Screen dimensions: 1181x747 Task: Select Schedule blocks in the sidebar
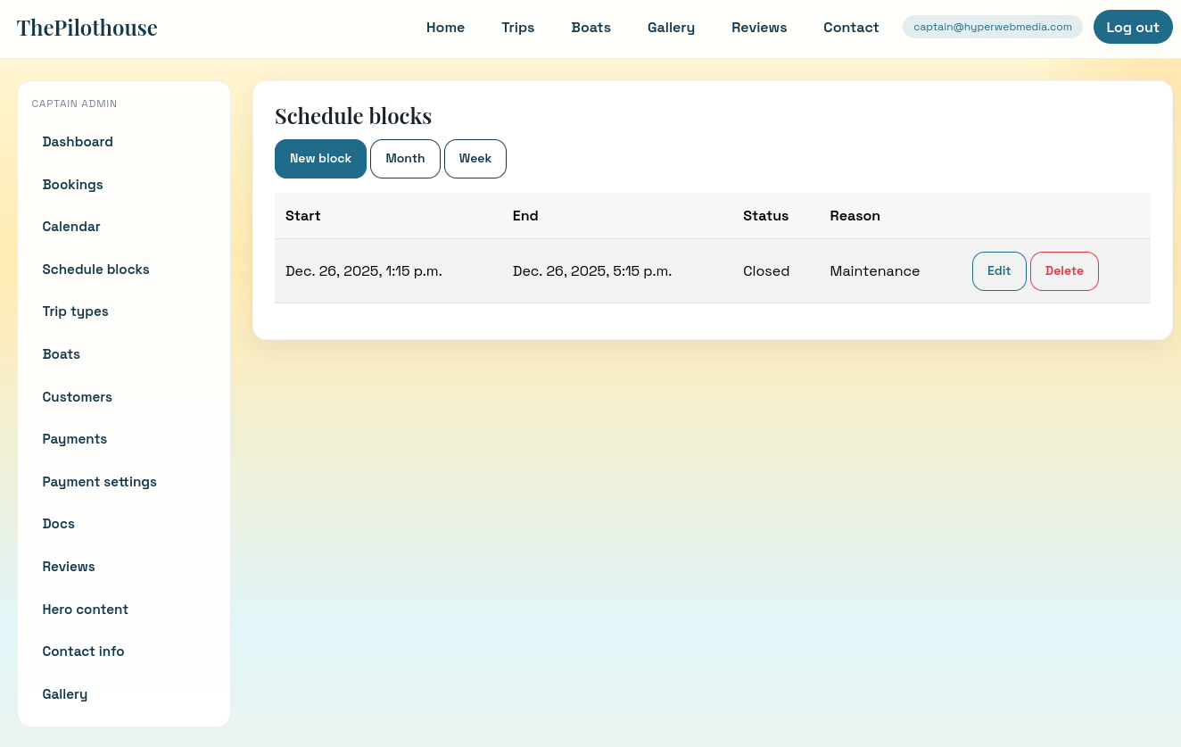click(x=95, y=269)
